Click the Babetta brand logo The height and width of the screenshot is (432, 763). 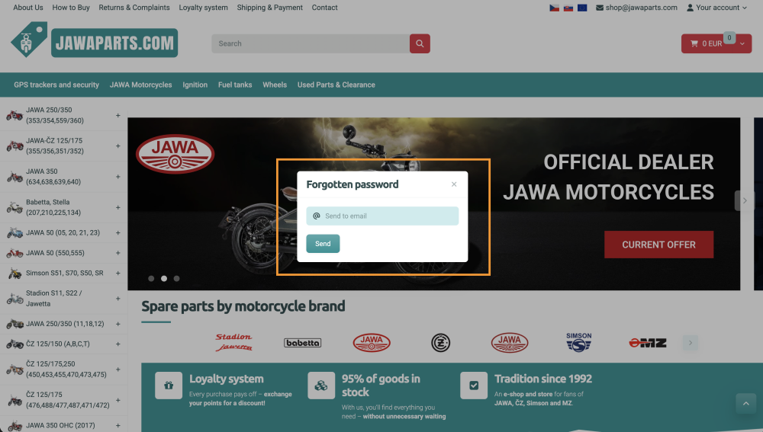click(302, 343)
